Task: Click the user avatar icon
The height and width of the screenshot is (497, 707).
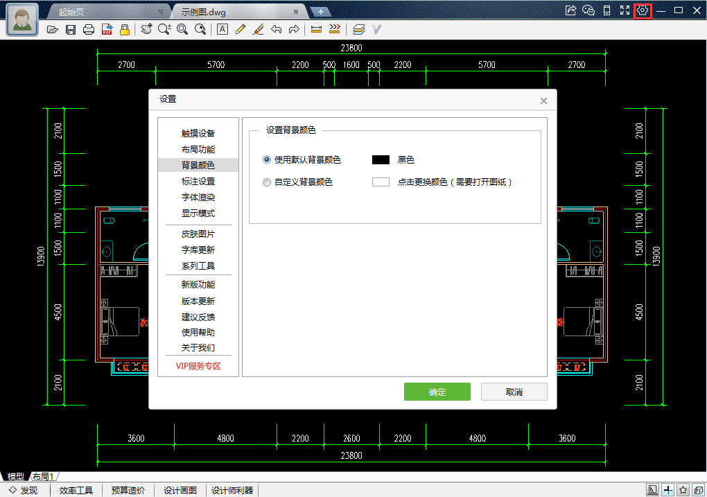Action: coord(22,20)
